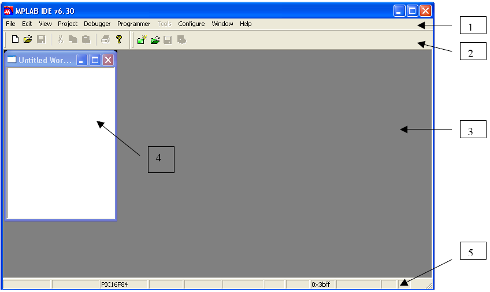Viewport: 490px width, 292px height.
Task: Click the New File toolbar icon
Action: click(x=15, y=39)
